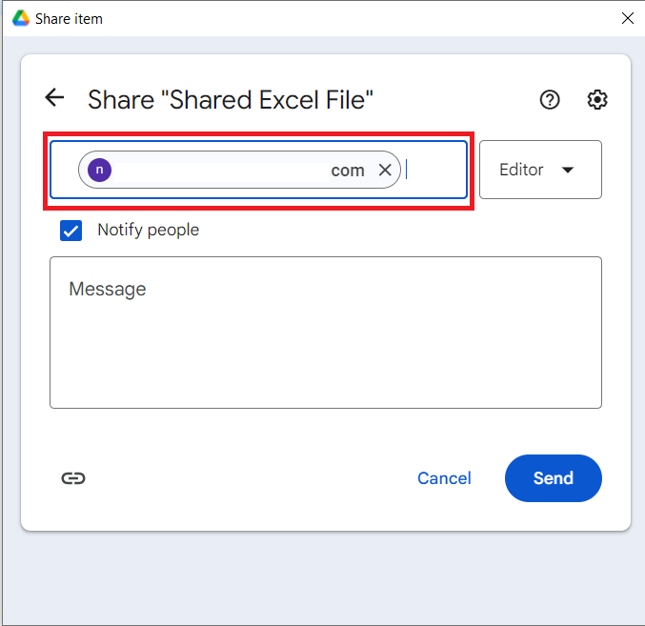645x626 pixels.
Task: Open the help question mark icon
Action: click(550, 99)
